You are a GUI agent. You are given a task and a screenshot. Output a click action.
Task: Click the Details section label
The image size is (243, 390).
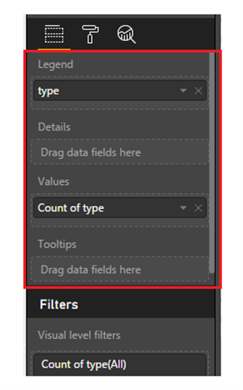54,127
